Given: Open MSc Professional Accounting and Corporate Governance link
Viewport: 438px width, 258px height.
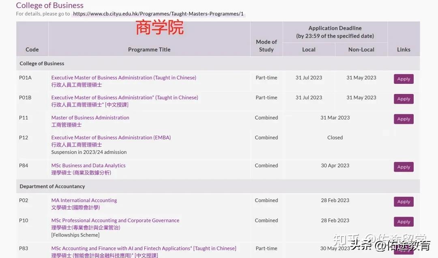Looking at the screenshot, I should [115, 220].
